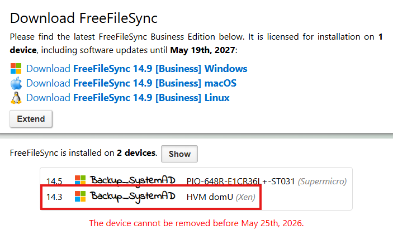The height and width of the screenshot is (234, 393).
Task: Click the Backup_SystemAD name in the 14.5 row
Action: pos(132,181)
